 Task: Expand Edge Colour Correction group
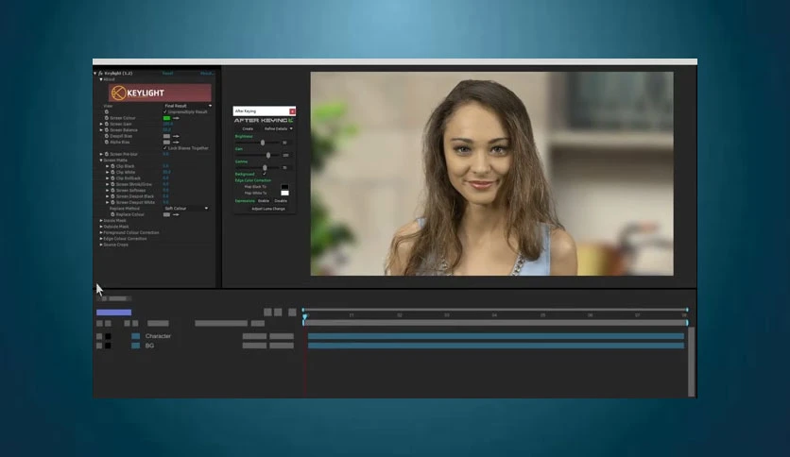click(101, 239)
